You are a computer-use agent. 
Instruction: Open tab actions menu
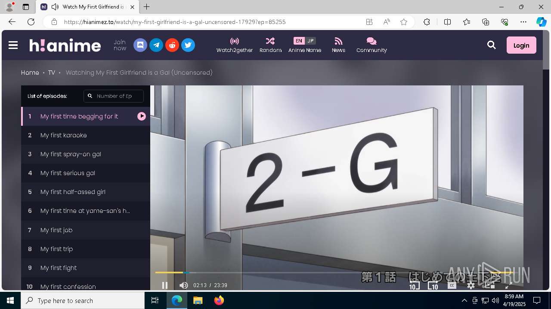tap(26, 7)
